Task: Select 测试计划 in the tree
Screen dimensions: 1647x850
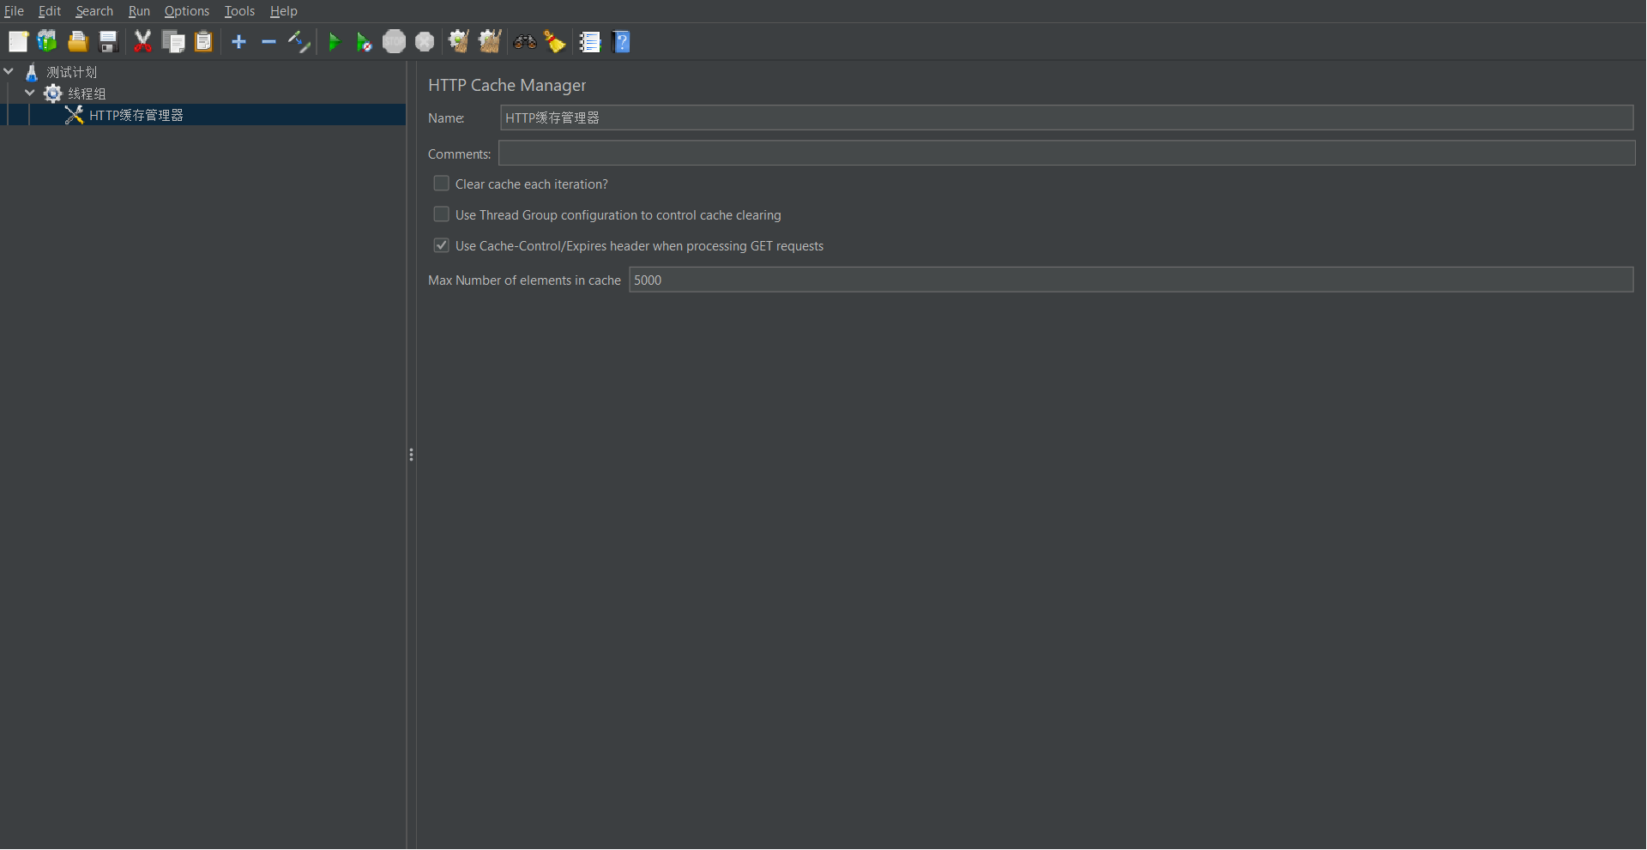Action: [x=72, y=72]
